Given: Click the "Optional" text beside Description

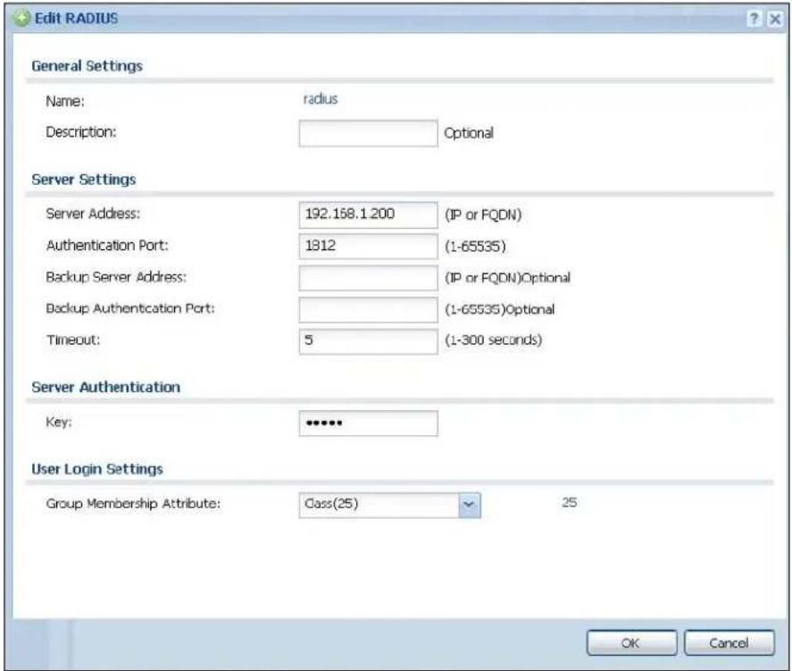Looking at the screenshot, I should [x=469, y=133].
